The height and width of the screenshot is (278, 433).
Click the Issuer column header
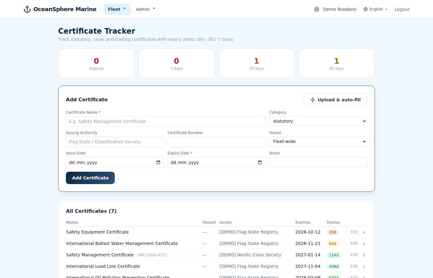coord(226,222)
